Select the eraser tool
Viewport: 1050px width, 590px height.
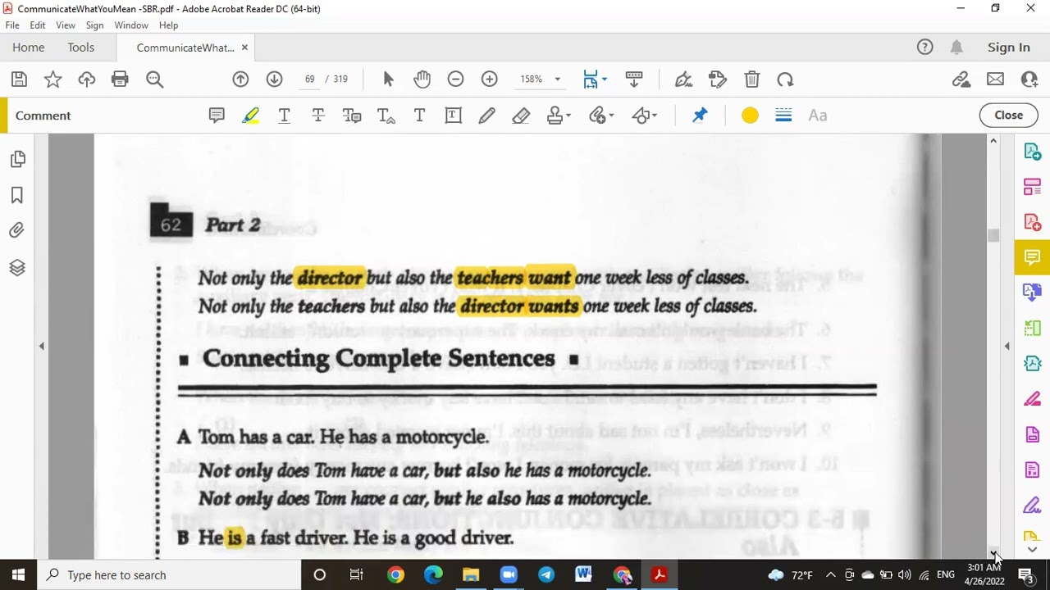520,116
